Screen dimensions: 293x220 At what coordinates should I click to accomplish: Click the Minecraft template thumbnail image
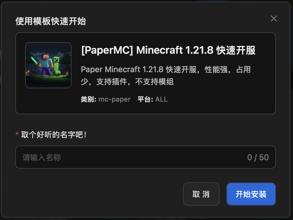pos(48,65)
